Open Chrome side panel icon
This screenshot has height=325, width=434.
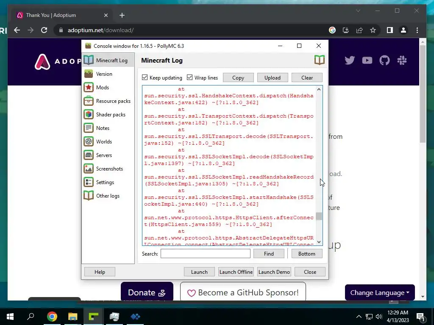[390, 30]
